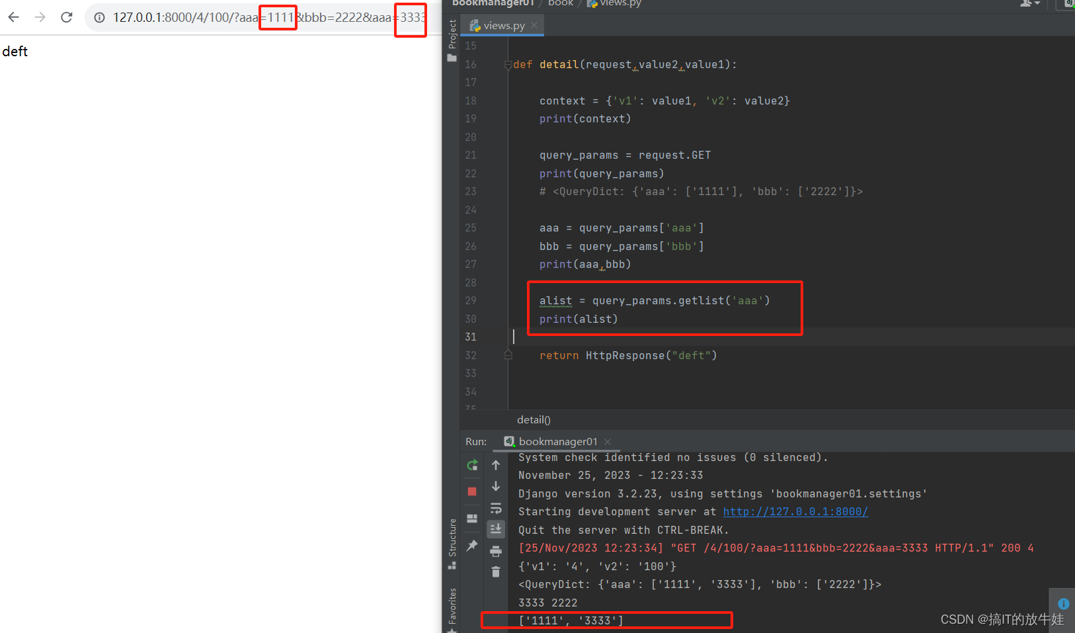
Task: Click the aaa = query_params['aaa'] line
Action: coord(621,228)
